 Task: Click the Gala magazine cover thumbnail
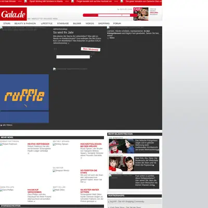click(x=141, y=14)
